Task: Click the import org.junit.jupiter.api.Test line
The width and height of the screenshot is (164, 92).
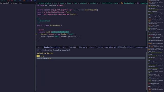Action: pyautogui.click(x=54, y=12)
